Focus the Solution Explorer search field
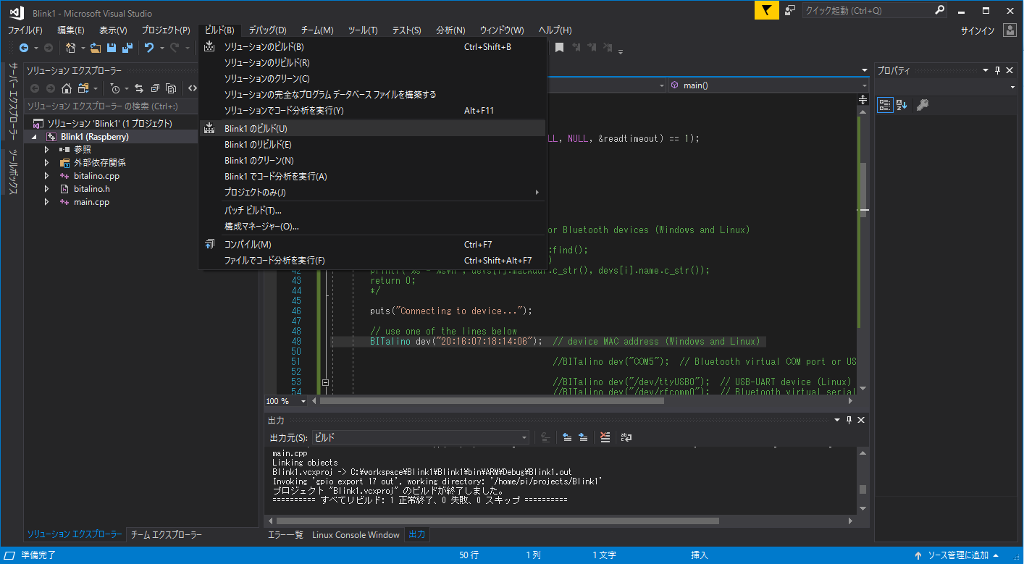Image resolution: width=1024 pixels, height=564 pixels. click(110, 106)
